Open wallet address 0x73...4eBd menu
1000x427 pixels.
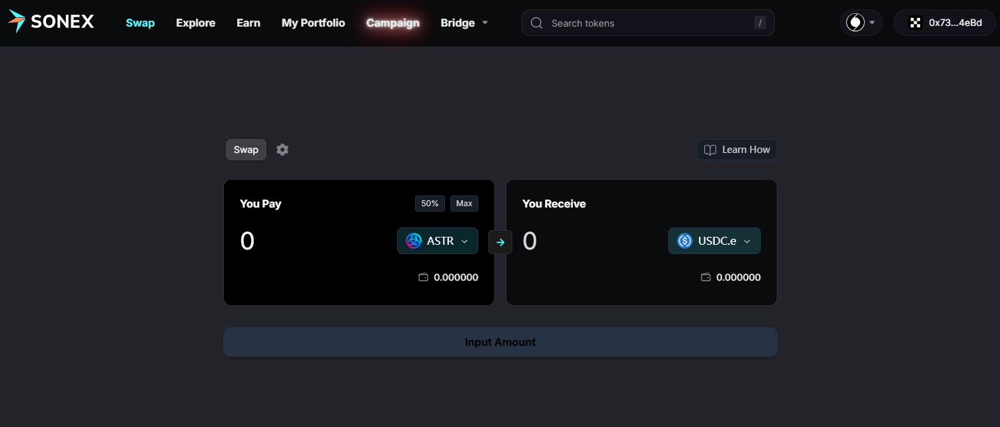point(946,23)
